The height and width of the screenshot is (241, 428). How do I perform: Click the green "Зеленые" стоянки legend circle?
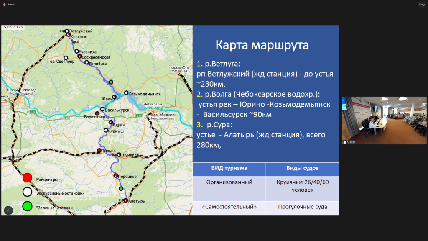[27, 206]
